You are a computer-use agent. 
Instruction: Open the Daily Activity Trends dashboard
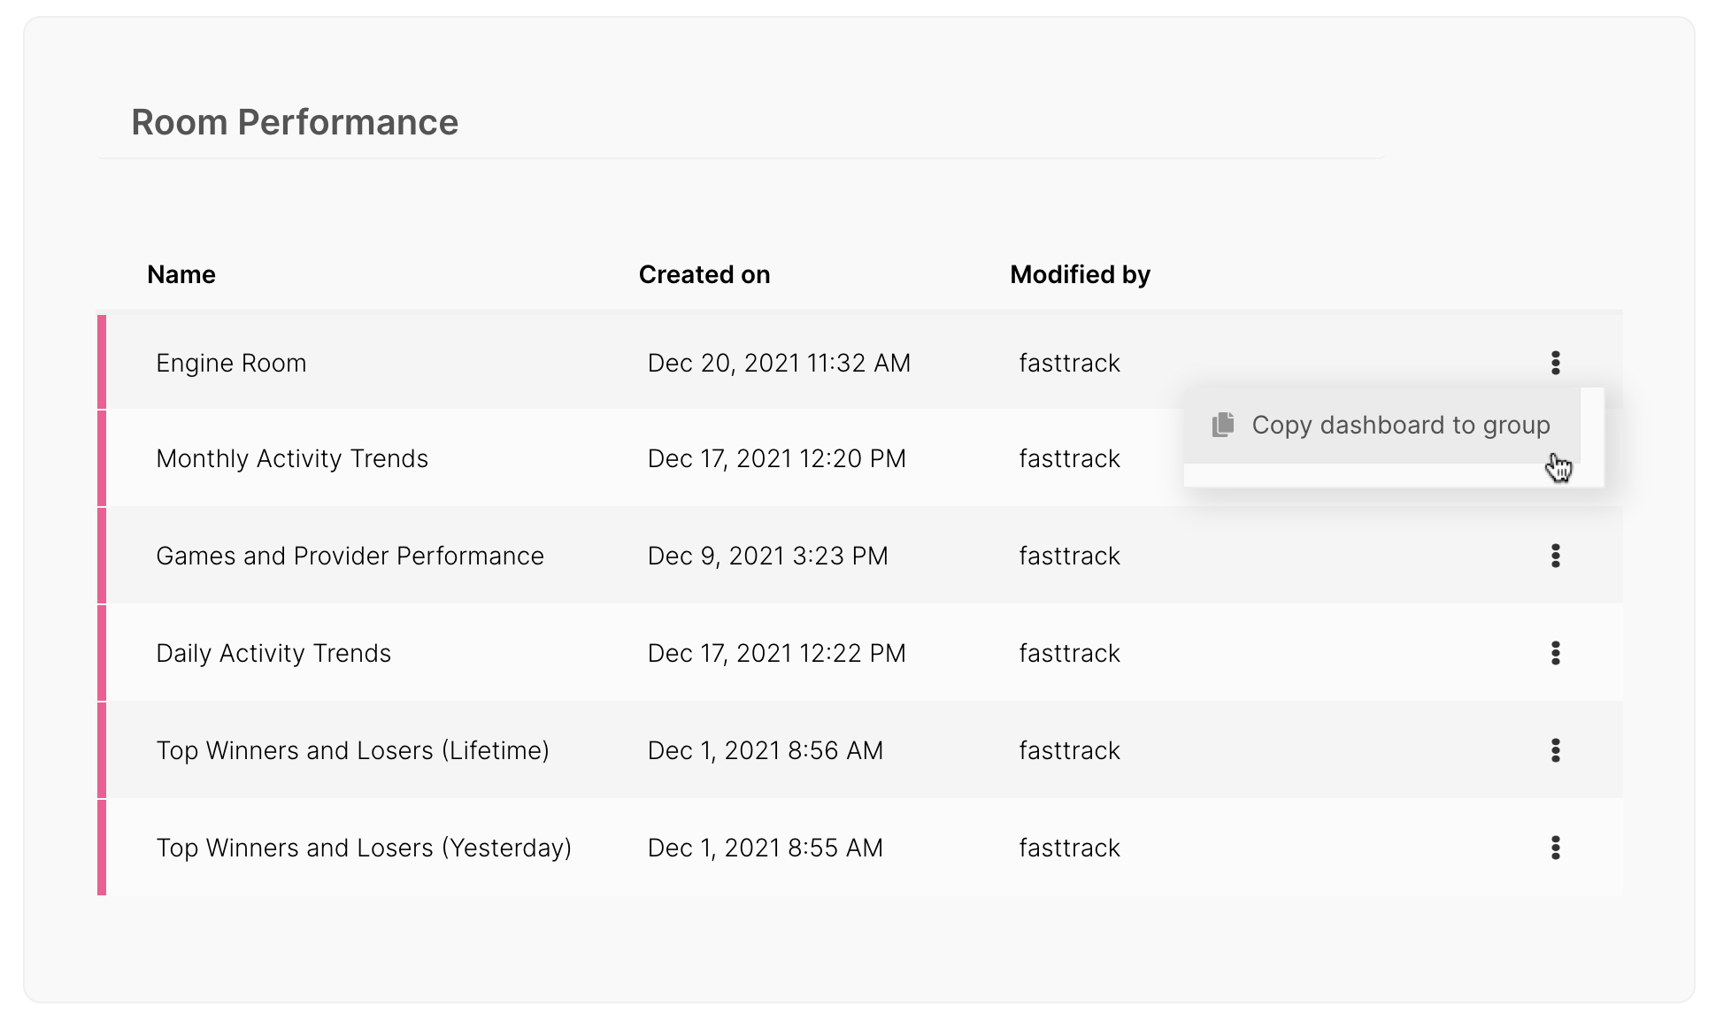[273, 653]
